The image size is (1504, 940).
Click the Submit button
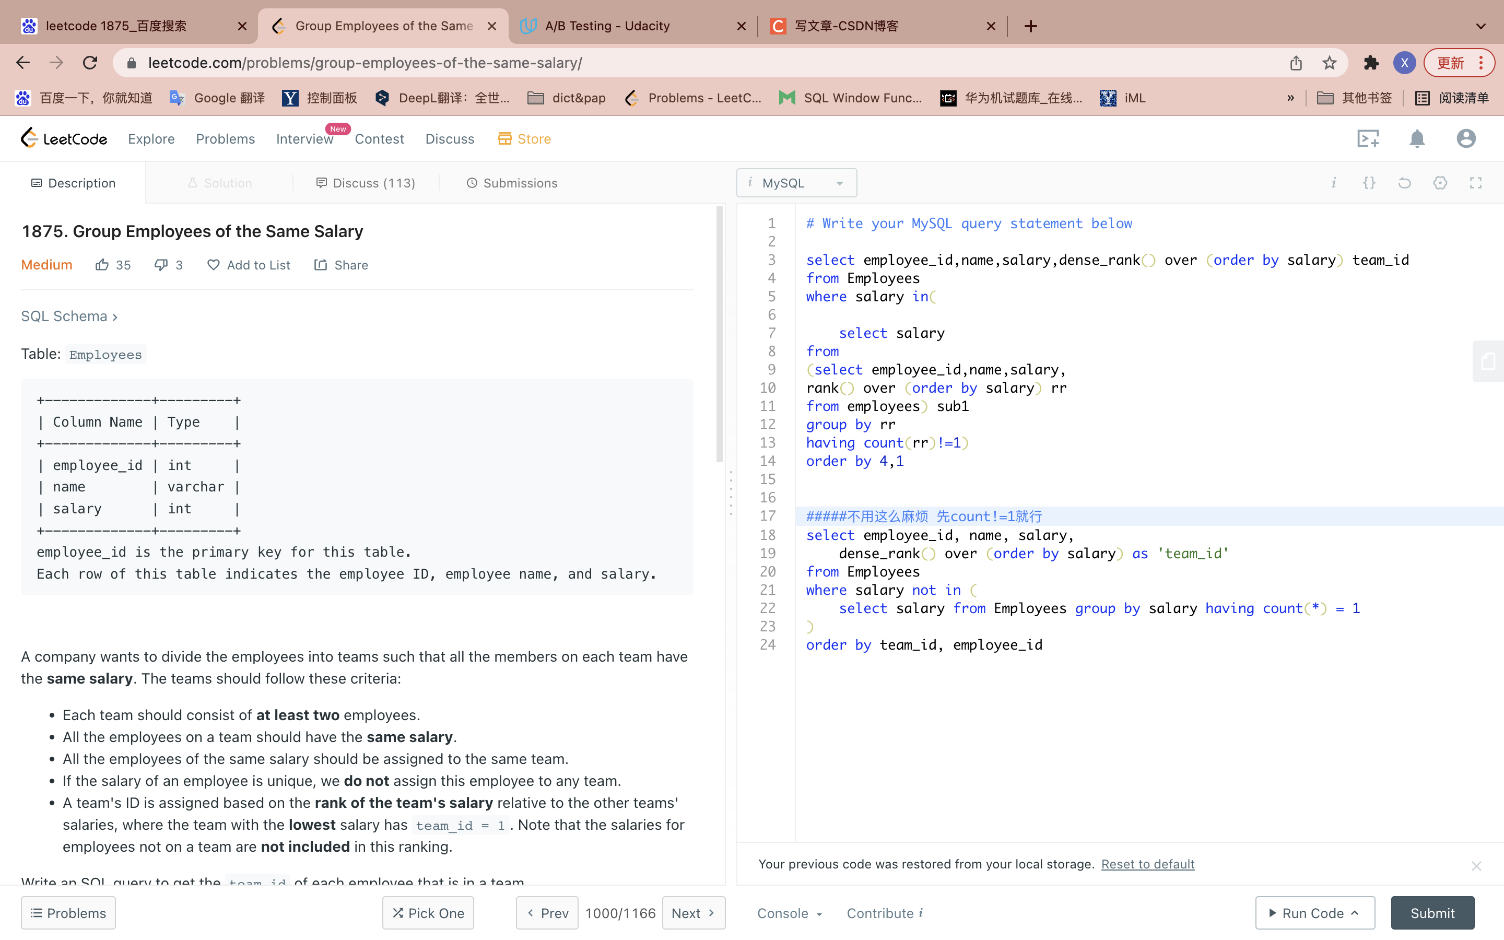(1432, 913)
